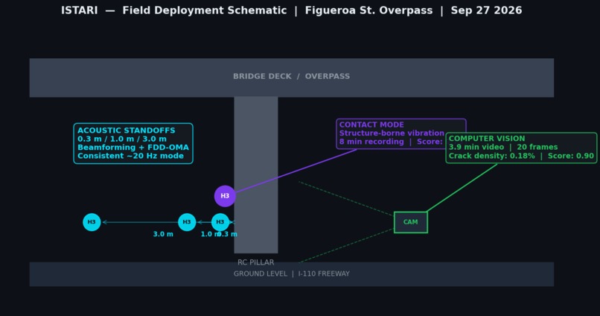Click the 1.0 m distance label

pos(210,234)
